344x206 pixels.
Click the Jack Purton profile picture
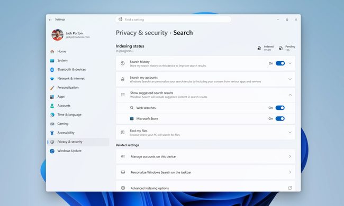click(x=58, y=35)
